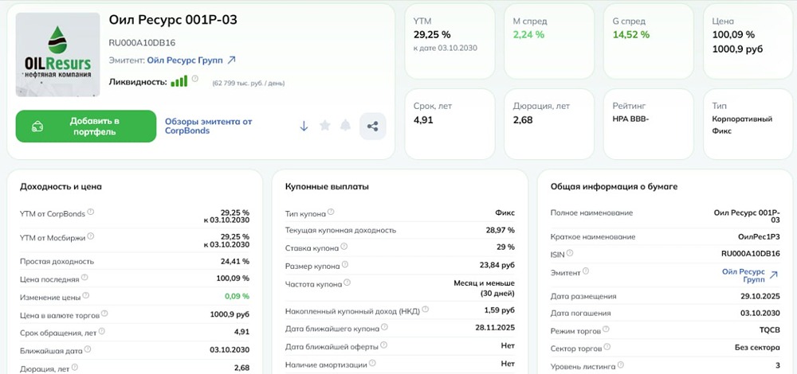Click the ISIN RU000A10DB16 under title
This screenshot has height=374, width=797.
(143, 43)
